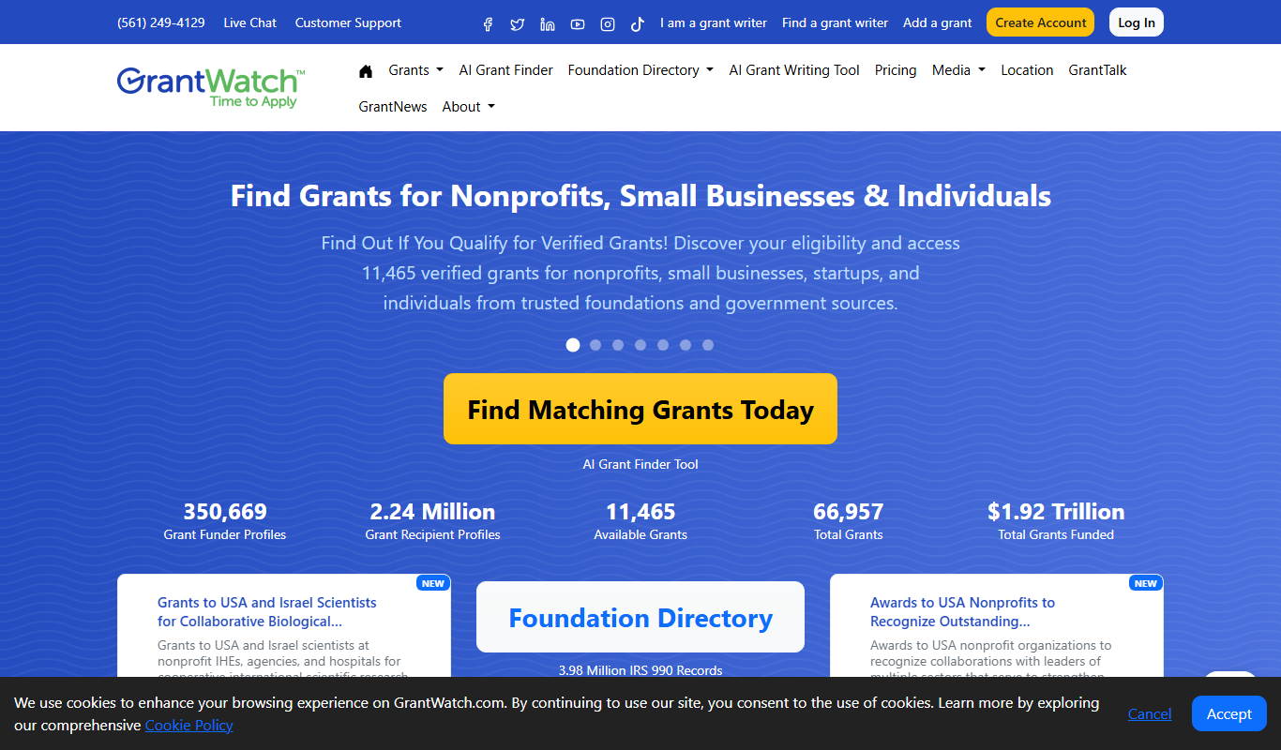Open the GrantNews menu item
Image resolution: width=1281 pixels, height=750 pixels.
[x=393, y=107]
